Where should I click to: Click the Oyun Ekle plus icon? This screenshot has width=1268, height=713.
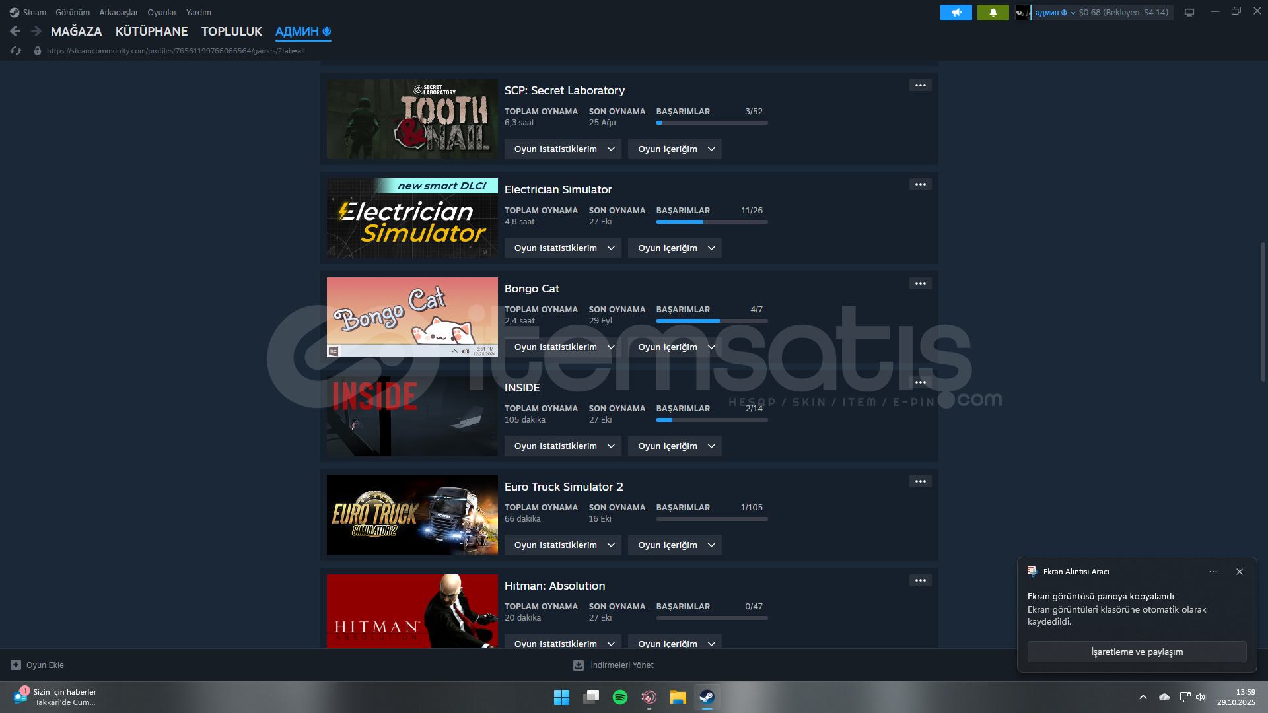pos(16,665)
